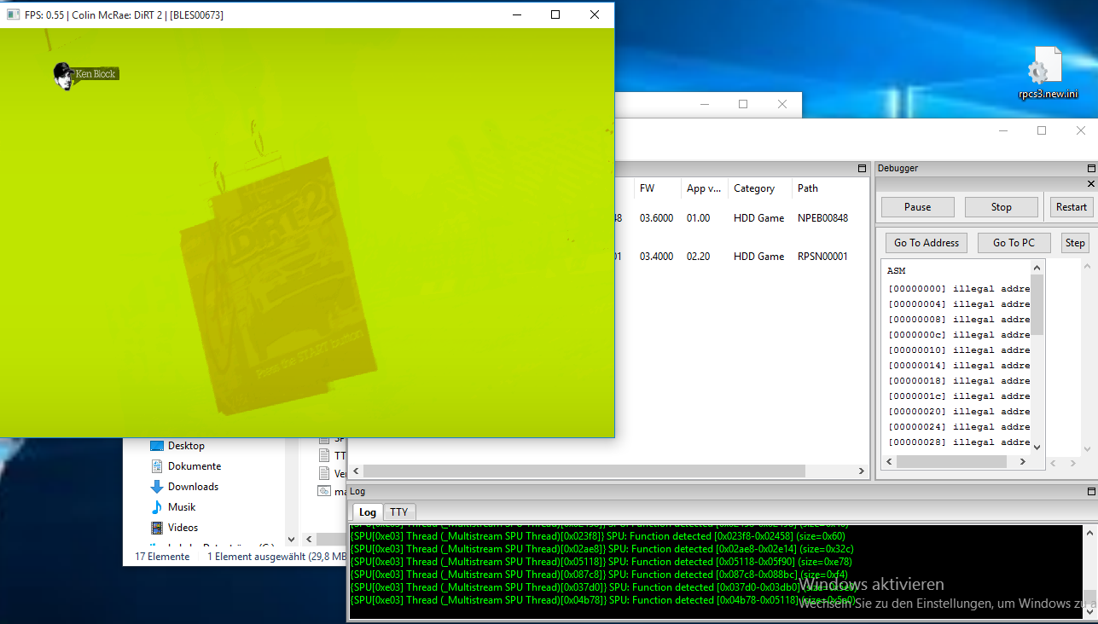This screenshot has height=624, width=1098.
Task: Select ASM line [00000010]
Action: pyautogui.click(x=959, y=350)
